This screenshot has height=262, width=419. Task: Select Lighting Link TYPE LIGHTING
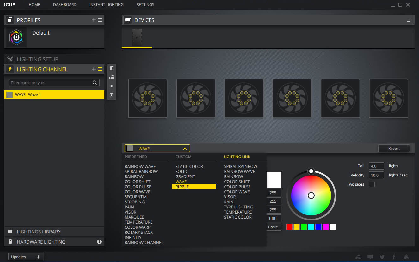tap(238, 207)
